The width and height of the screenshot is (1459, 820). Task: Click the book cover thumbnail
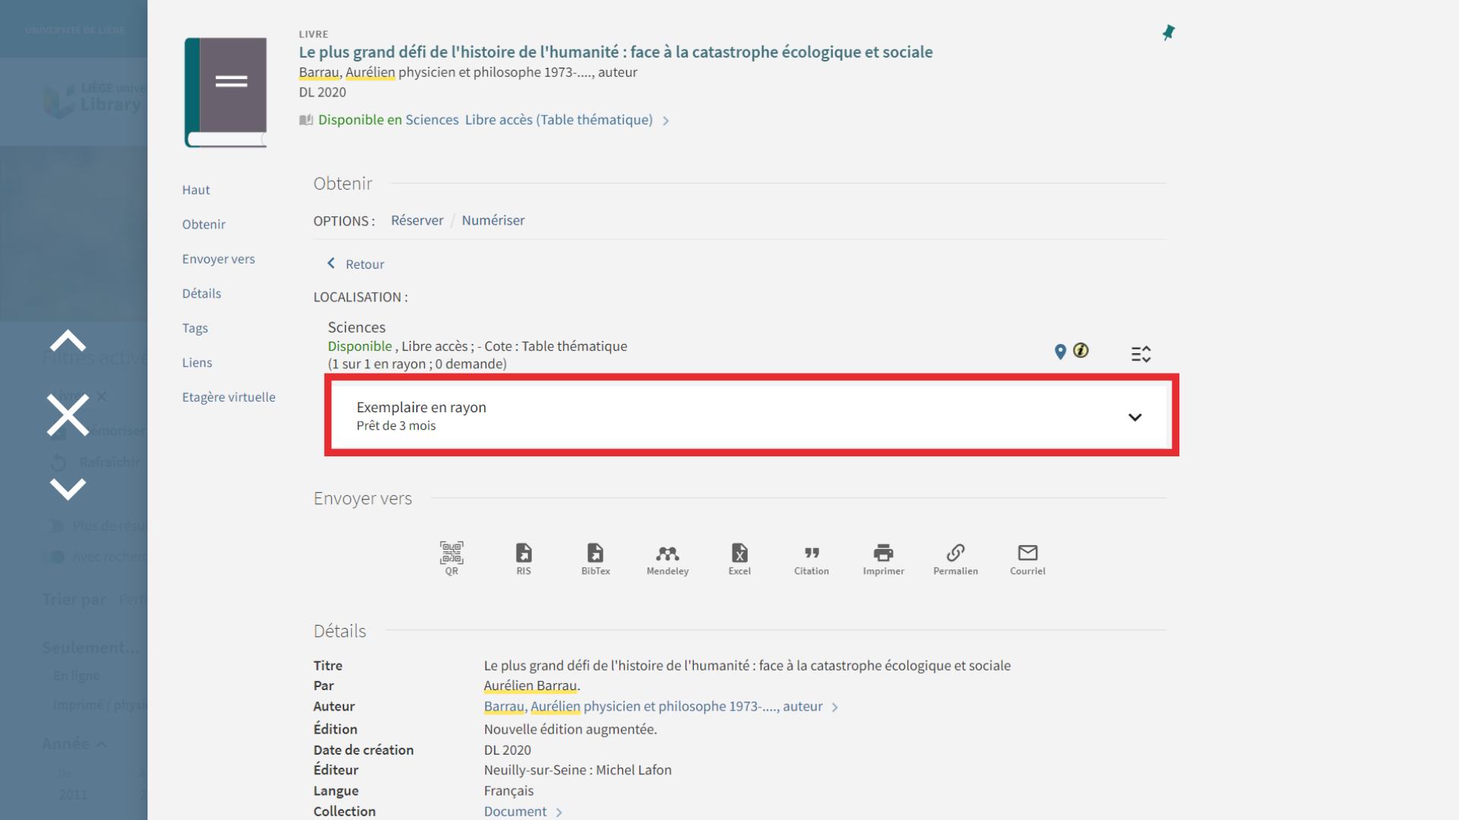(226, 92)
